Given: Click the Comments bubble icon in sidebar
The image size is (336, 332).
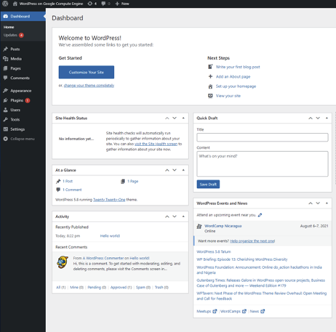Looking at the screenshot, I should tap(6, 78).
